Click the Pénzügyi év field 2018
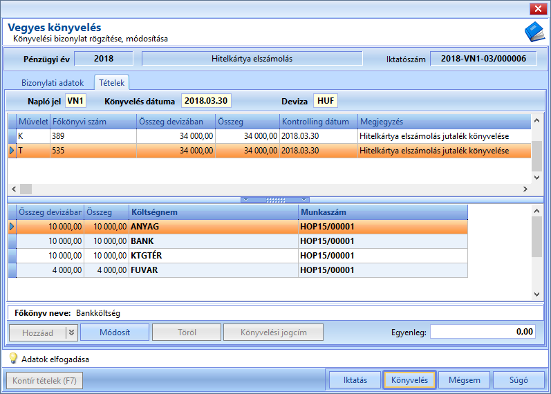 pyautogui.click(x=104, y=58)
